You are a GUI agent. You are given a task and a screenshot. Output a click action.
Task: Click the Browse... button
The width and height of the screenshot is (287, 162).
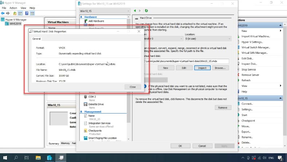pos(220,68)
